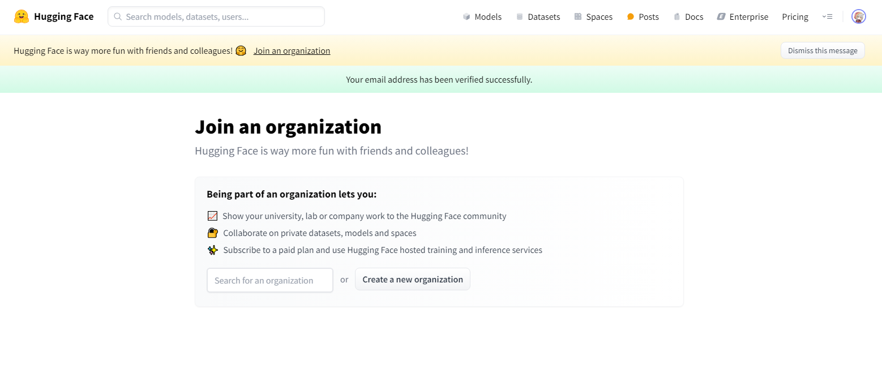Click 'Being part of an organization lets you' text

[292, 194]
